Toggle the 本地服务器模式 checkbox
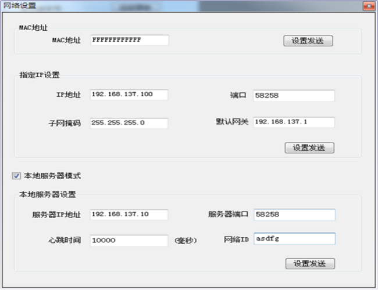The height and width of the screenshot is (290, 378). (x=16, y=175)
